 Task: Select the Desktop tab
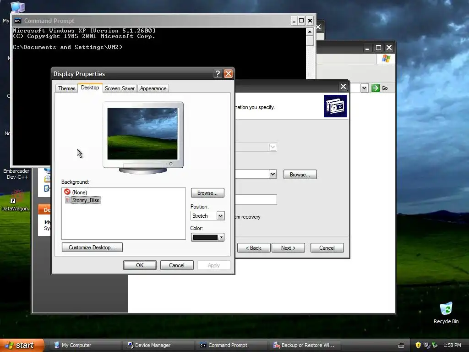click(90, 88)
